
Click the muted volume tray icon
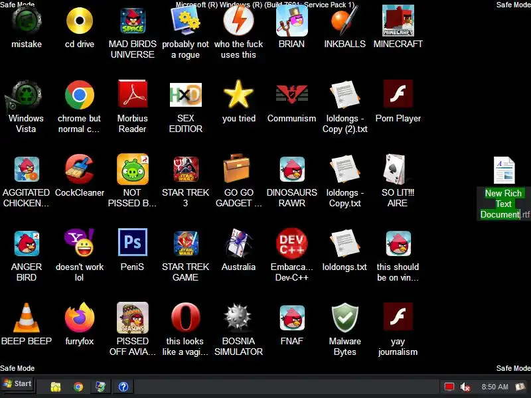465,387
